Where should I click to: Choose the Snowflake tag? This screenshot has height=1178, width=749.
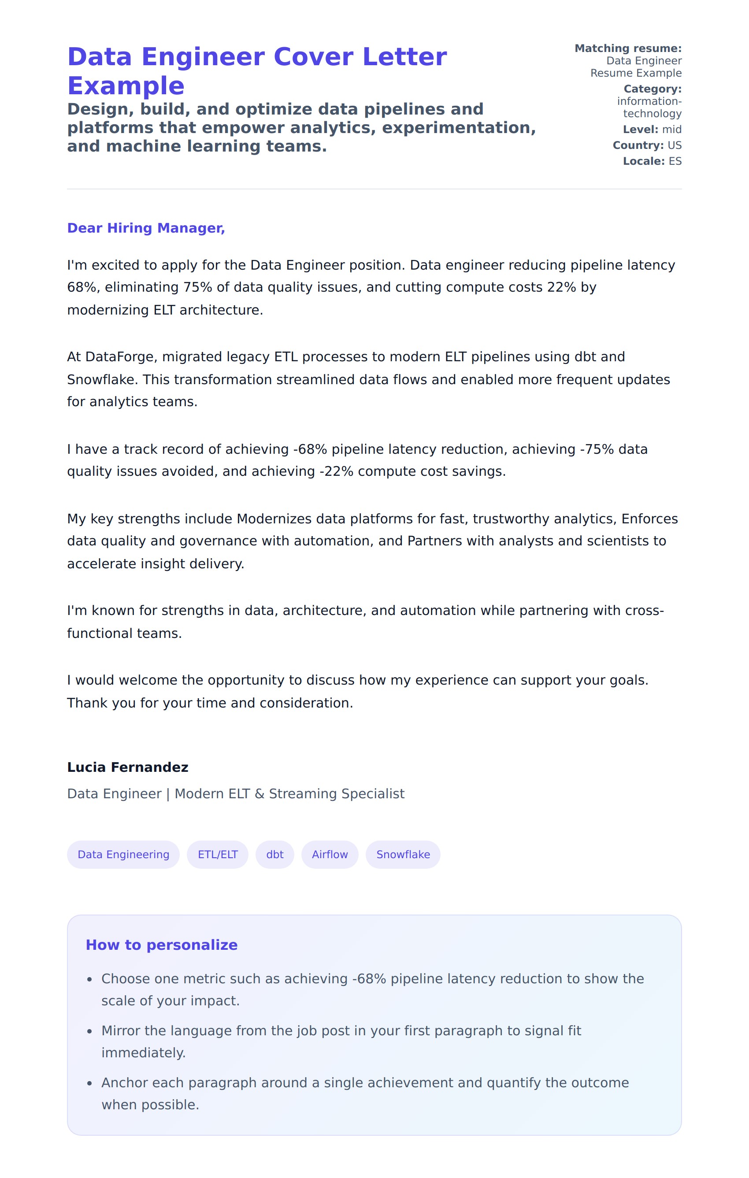pos(403,855)
